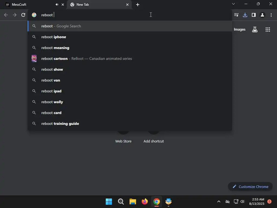Screen dimensions: 277x208
Task: Open the notification badge showing 2
Action: coord(269,201)
